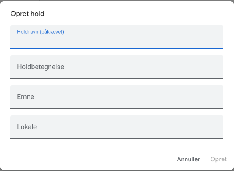This screenshot has height=171, width=234.
Task: Click the 'Holdnavn (påkrævet)' floating label
Action: (x=41, y=32)
